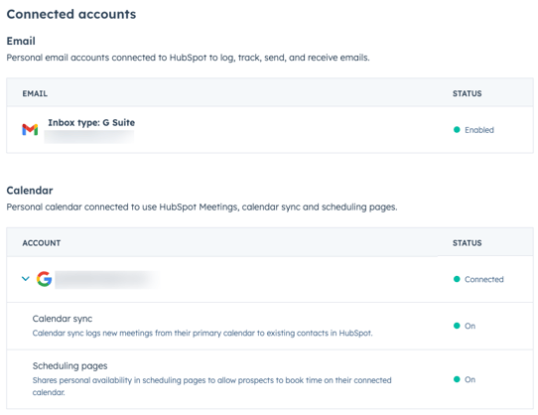Click the Scheduling pages description text

tap(212, 386)
